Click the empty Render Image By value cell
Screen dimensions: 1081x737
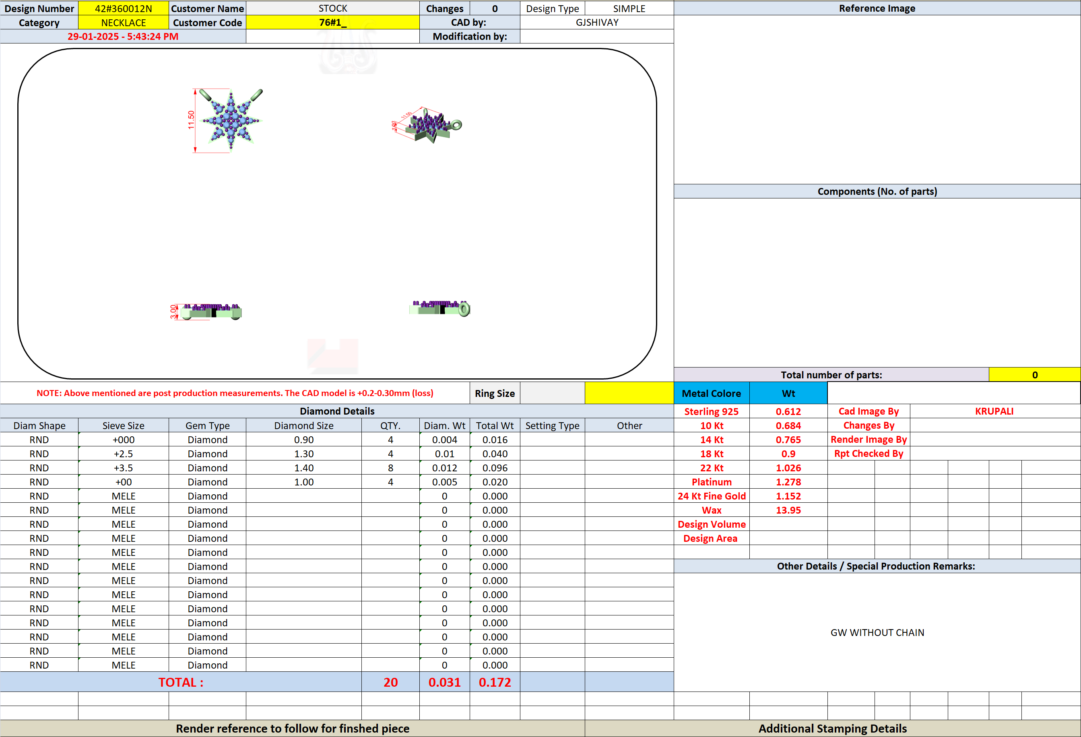(994, 440)
